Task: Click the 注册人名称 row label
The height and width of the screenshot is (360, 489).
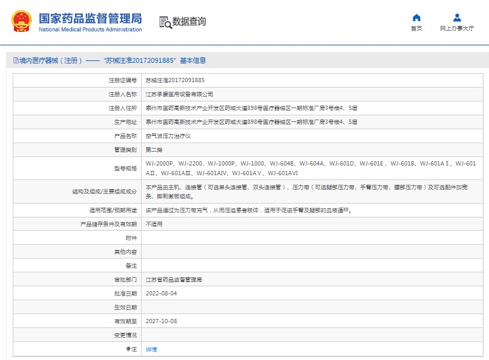Action: coord(123,94)
